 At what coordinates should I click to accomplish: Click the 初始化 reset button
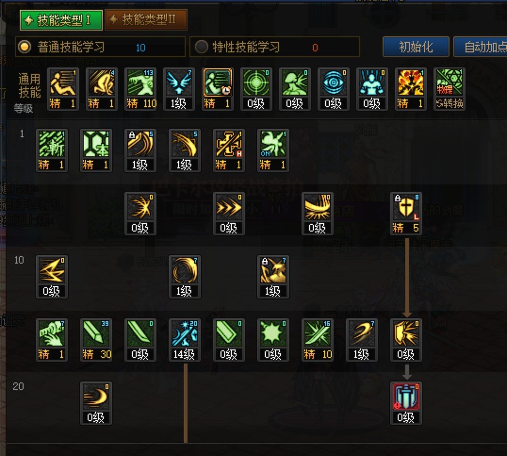(416, 47)
